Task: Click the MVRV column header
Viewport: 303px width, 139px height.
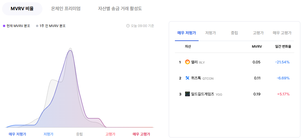Action: point(256,47)
